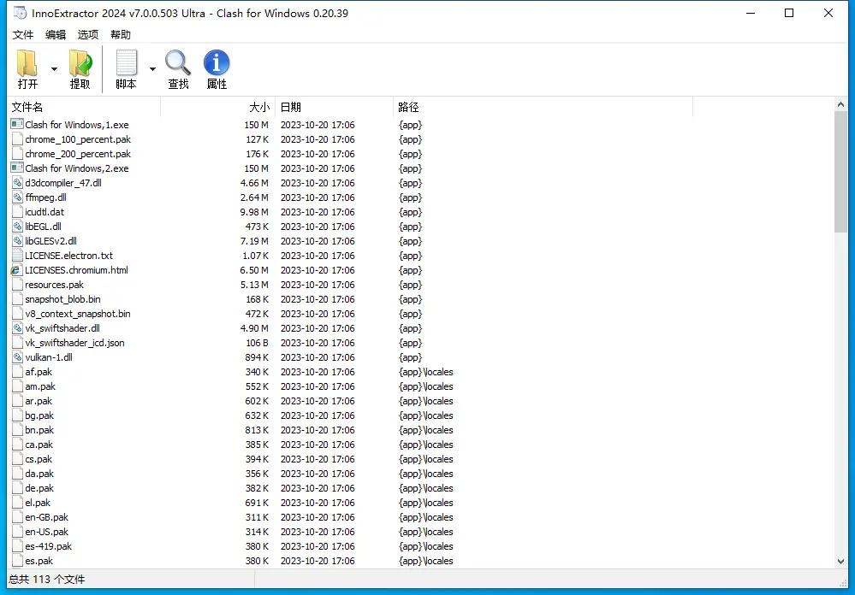Select the resources.pak file icon
855x595 pixels.
[17, 285]
